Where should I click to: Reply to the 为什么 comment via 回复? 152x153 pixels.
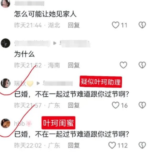coord(74,65)
